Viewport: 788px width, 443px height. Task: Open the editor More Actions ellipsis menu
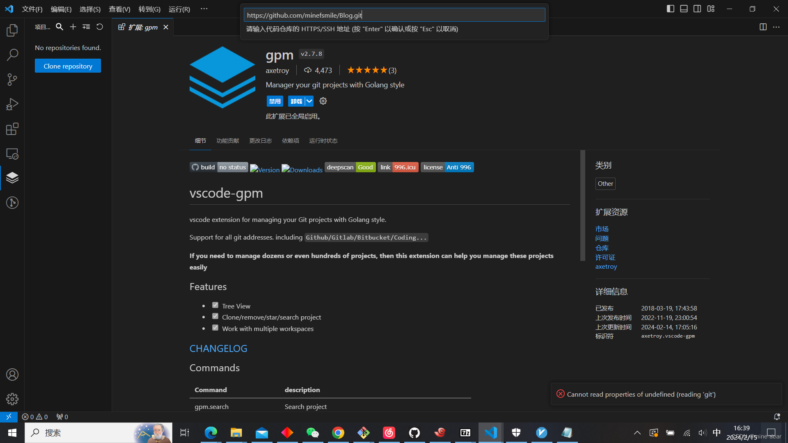pos(776,27)
